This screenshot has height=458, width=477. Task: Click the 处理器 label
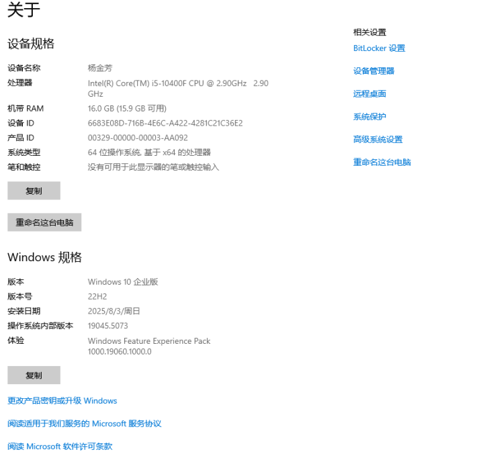point(19,83)
